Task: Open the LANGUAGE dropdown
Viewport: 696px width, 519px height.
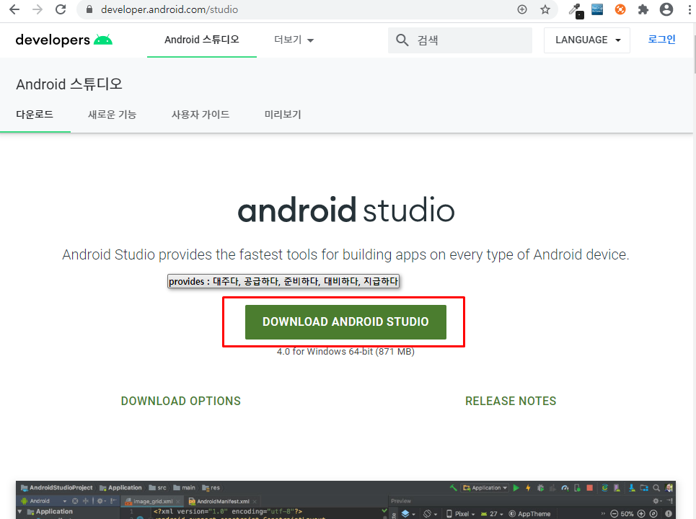Action: point(587,40)
